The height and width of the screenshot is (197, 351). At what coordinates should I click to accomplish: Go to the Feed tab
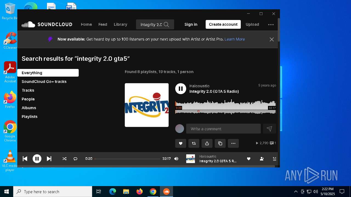pyautogui.click(x=103, y=24)
